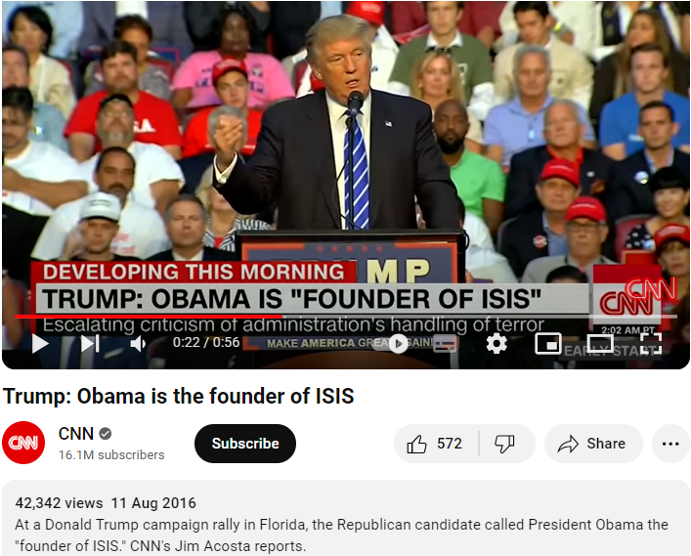The image size is (691, 556).
Task: Open the three-dot more actions menu
Action: (x=670, y=444)
